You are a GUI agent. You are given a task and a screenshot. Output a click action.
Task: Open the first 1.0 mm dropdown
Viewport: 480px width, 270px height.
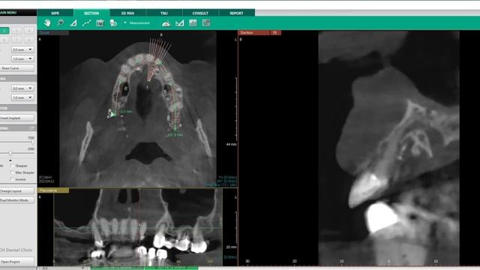tap(22, 58)
